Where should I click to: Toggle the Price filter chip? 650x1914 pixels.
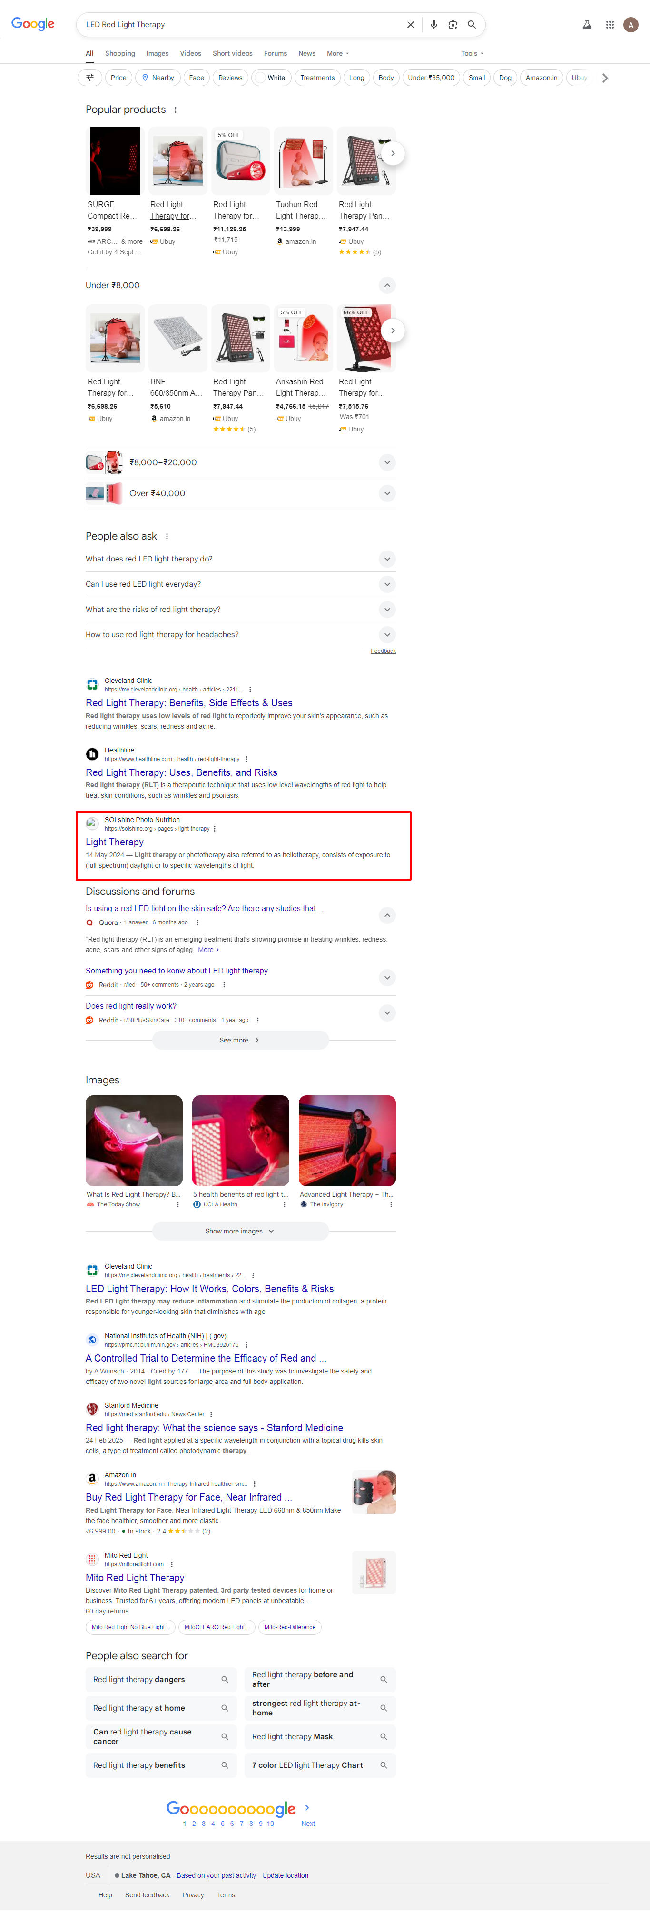point(118,77)
